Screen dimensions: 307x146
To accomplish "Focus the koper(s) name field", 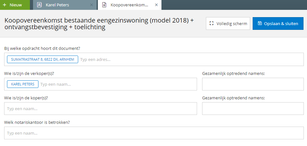I will pos(100,109).
